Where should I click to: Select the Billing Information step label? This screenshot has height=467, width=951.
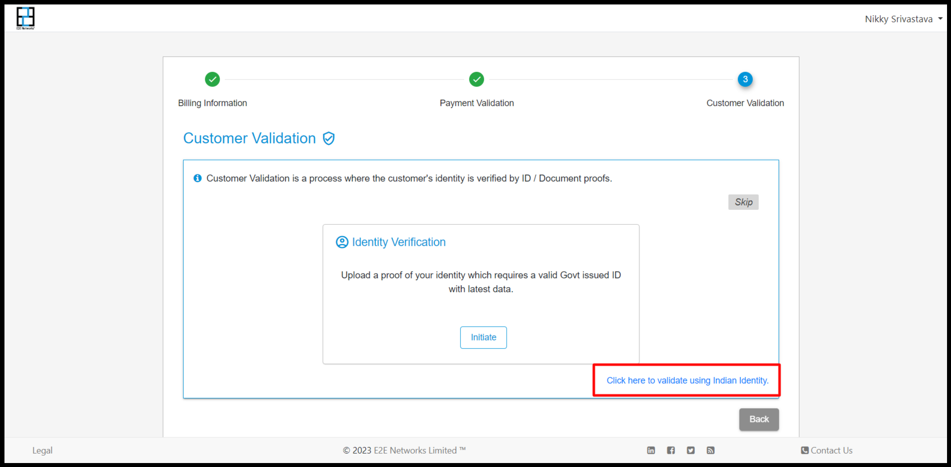(213, 103)
